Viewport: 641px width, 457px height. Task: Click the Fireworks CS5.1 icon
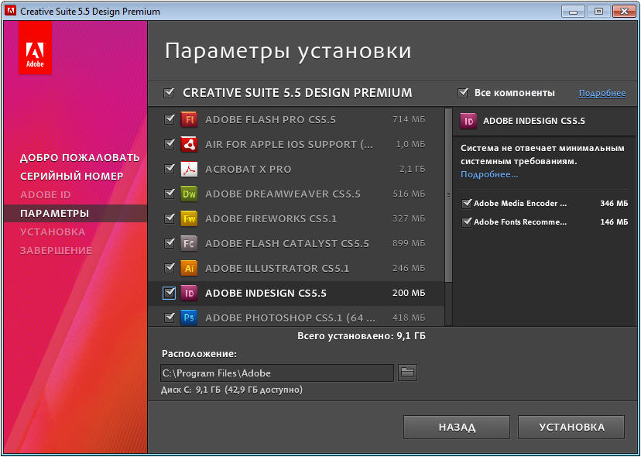[190, 218]
